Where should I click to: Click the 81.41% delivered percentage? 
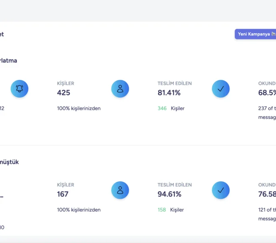(x=169, y=93)
